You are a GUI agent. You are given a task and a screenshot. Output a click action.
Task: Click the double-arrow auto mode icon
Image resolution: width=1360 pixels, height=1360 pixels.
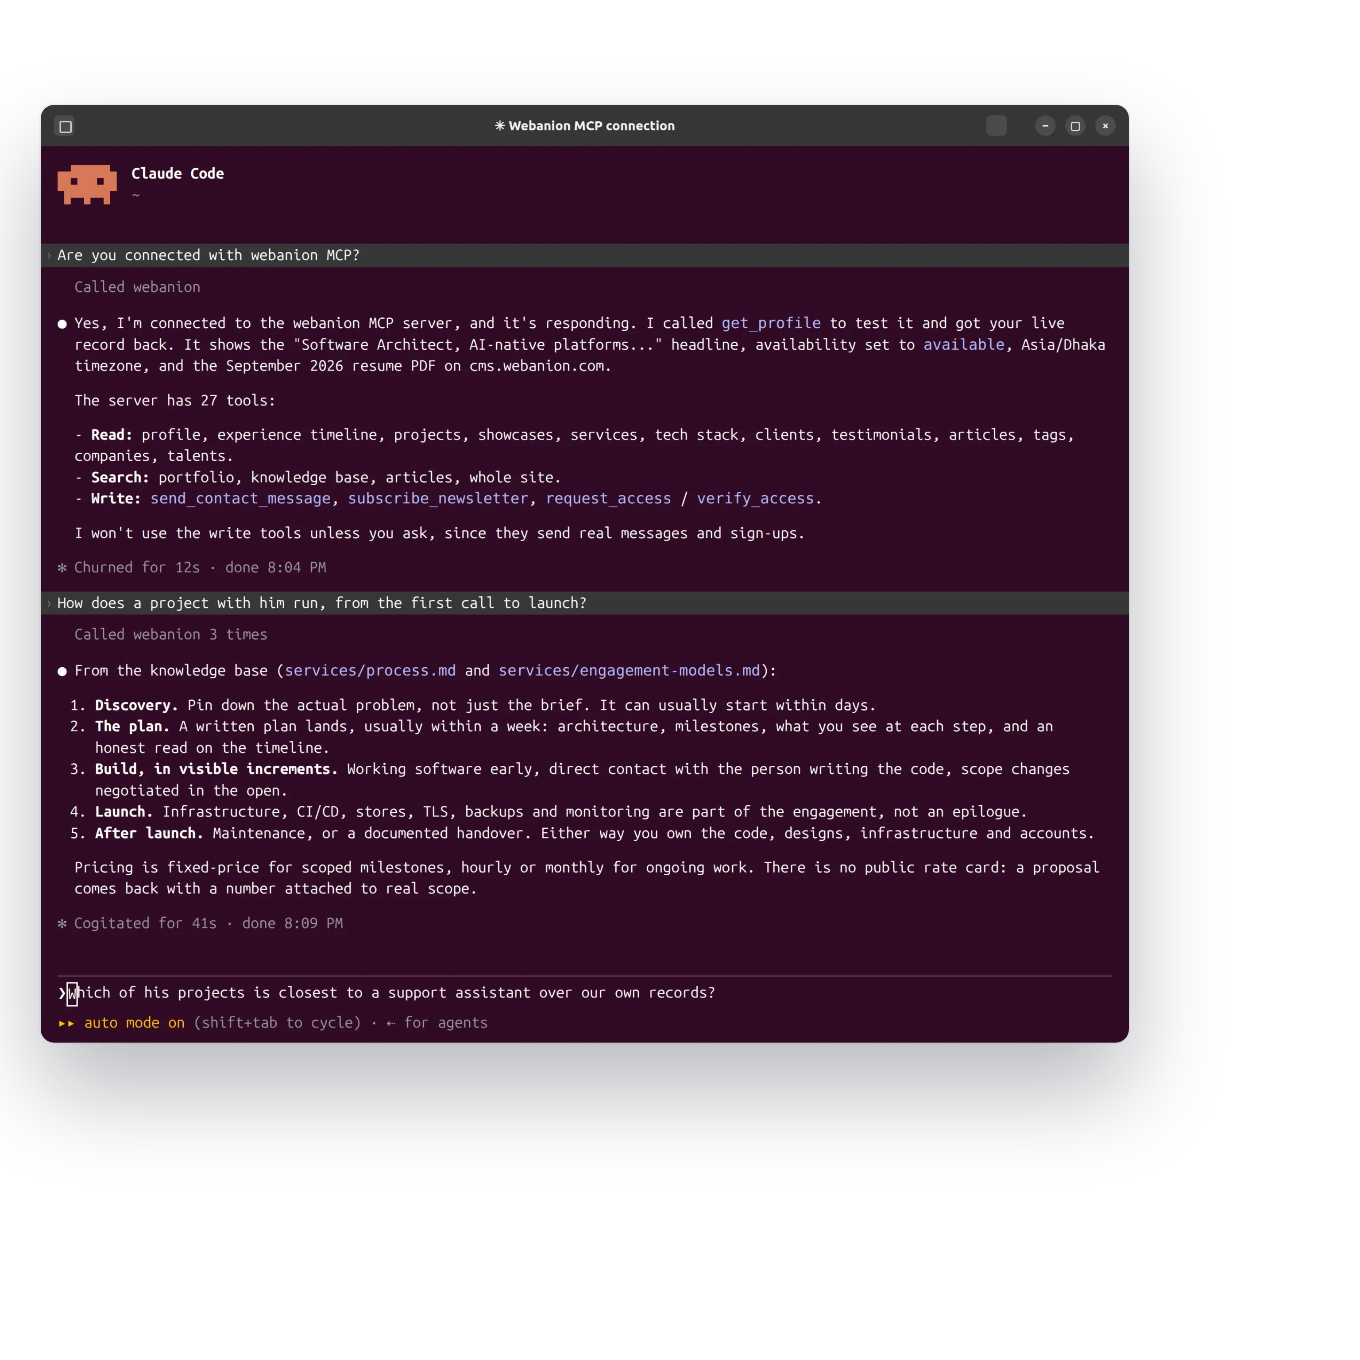tap(66, 1024)
